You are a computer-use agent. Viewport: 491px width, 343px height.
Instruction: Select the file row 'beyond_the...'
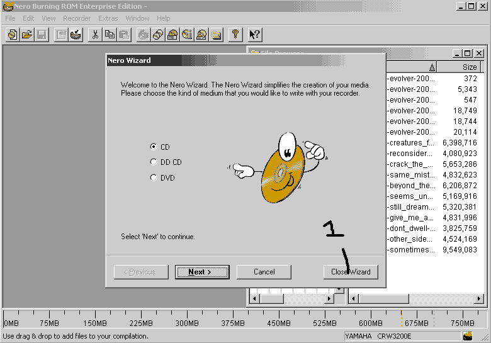click(x=432, y=186)
